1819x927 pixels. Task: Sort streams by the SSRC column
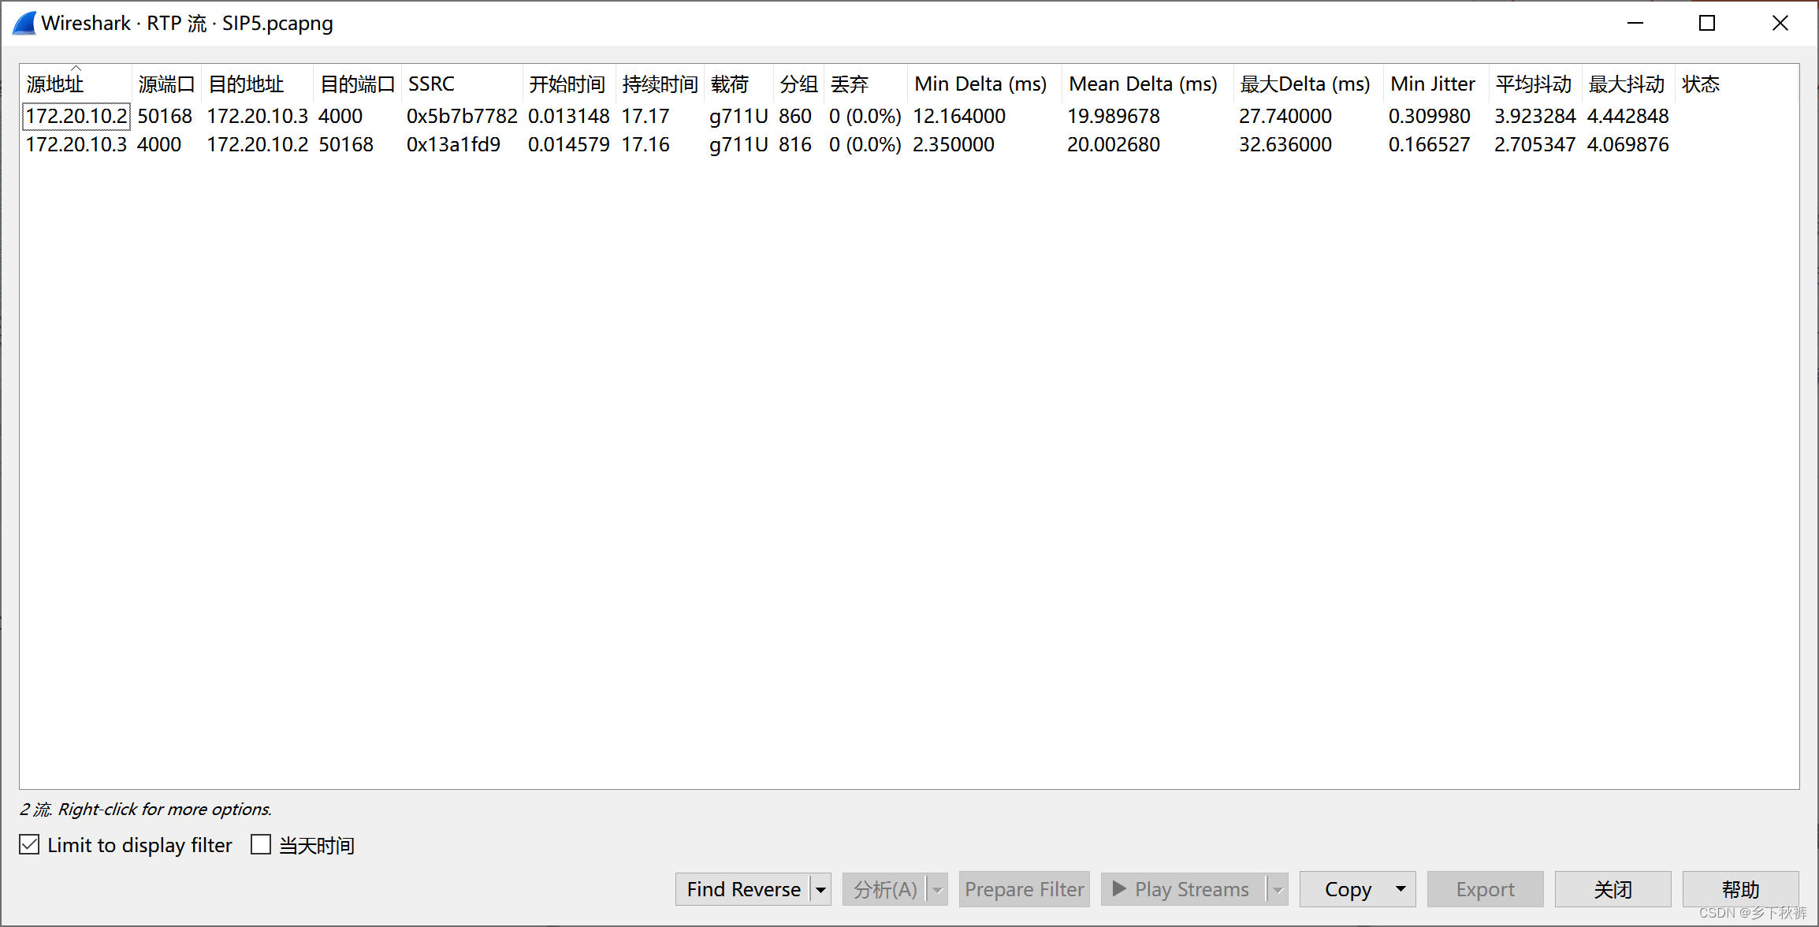coord(431,84)
